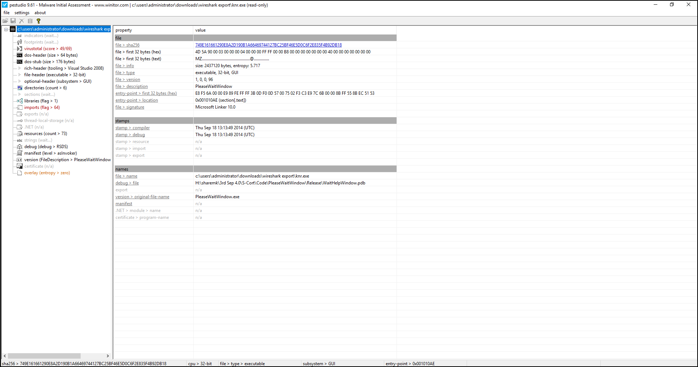698x367 pixels.
Task: Expand the file-header tree node
Action: (20, 75)
